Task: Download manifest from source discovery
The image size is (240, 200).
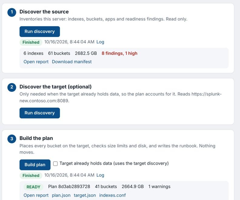Action: 72,62
